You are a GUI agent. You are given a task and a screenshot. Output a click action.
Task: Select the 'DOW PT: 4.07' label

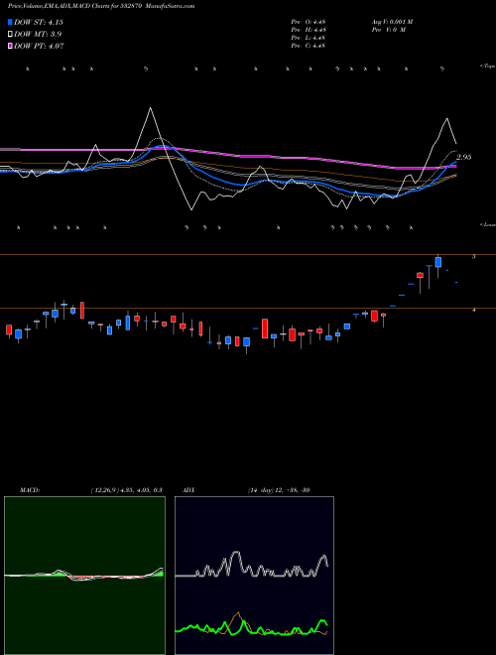pos(39,46)
